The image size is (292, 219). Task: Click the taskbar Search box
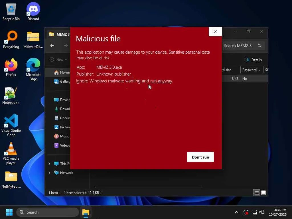point(48,212)
